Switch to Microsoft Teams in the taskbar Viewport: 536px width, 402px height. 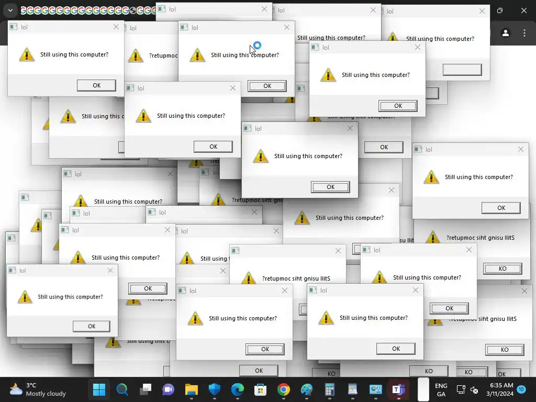click(x=398, y=389)
